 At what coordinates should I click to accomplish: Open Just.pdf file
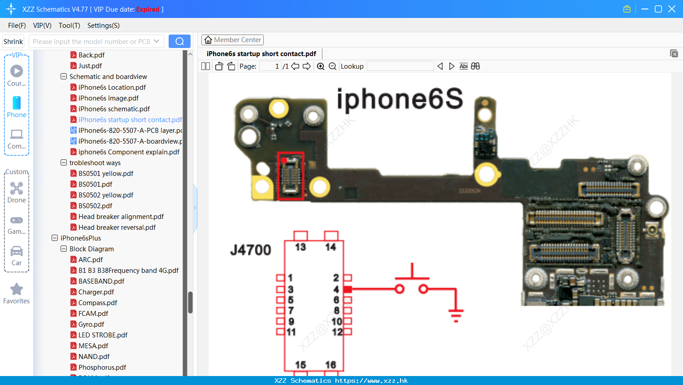point(90,66)
